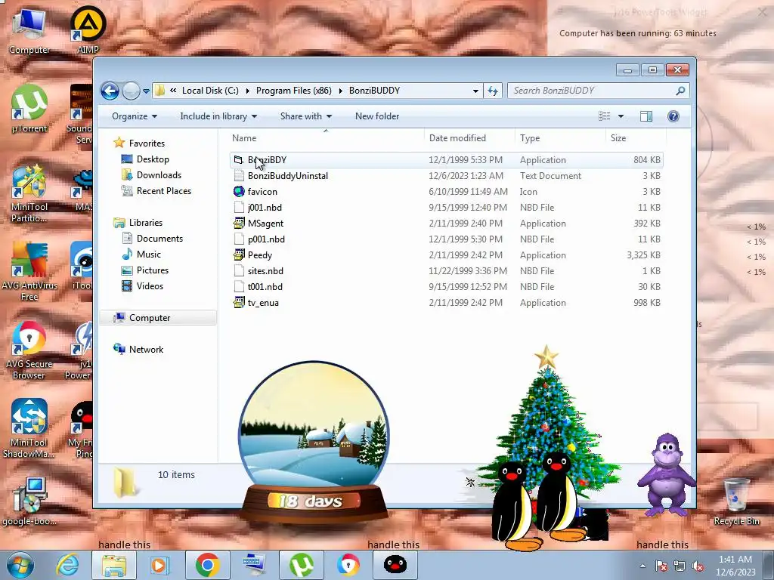Open the Include in library menu
The height and width of the screenshot is (580, 774).
point(218,116)
